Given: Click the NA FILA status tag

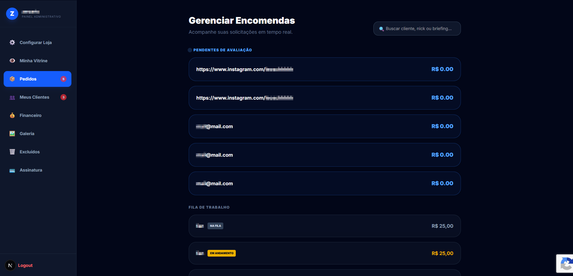Looking at the screenshot, I should pyautogui.click(x=215, y=226).
